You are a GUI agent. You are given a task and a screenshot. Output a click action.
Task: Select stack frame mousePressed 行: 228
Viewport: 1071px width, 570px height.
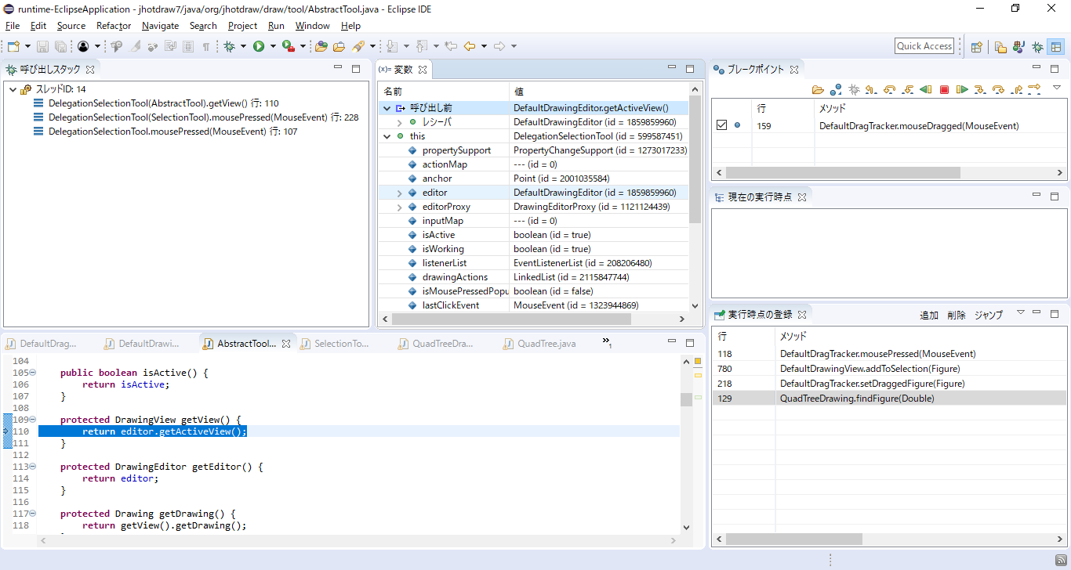click(196, 117)
